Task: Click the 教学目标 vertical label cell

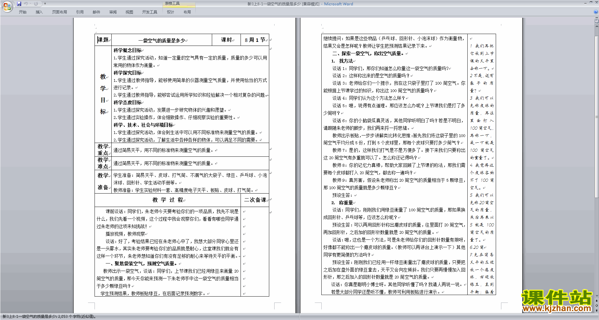Action: click(x=103, y=94)
